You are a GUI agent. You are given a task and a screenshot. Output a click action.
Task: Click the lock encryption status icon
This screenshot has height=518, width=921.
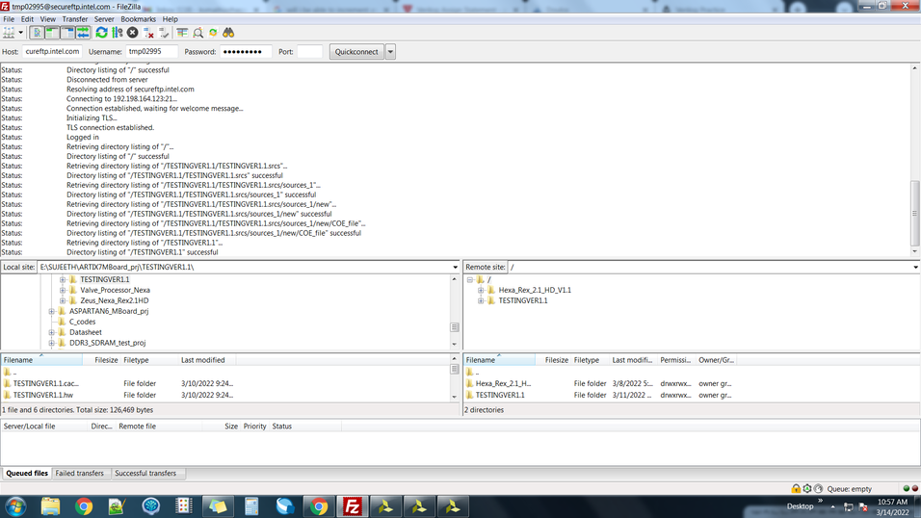pos(796,489)
